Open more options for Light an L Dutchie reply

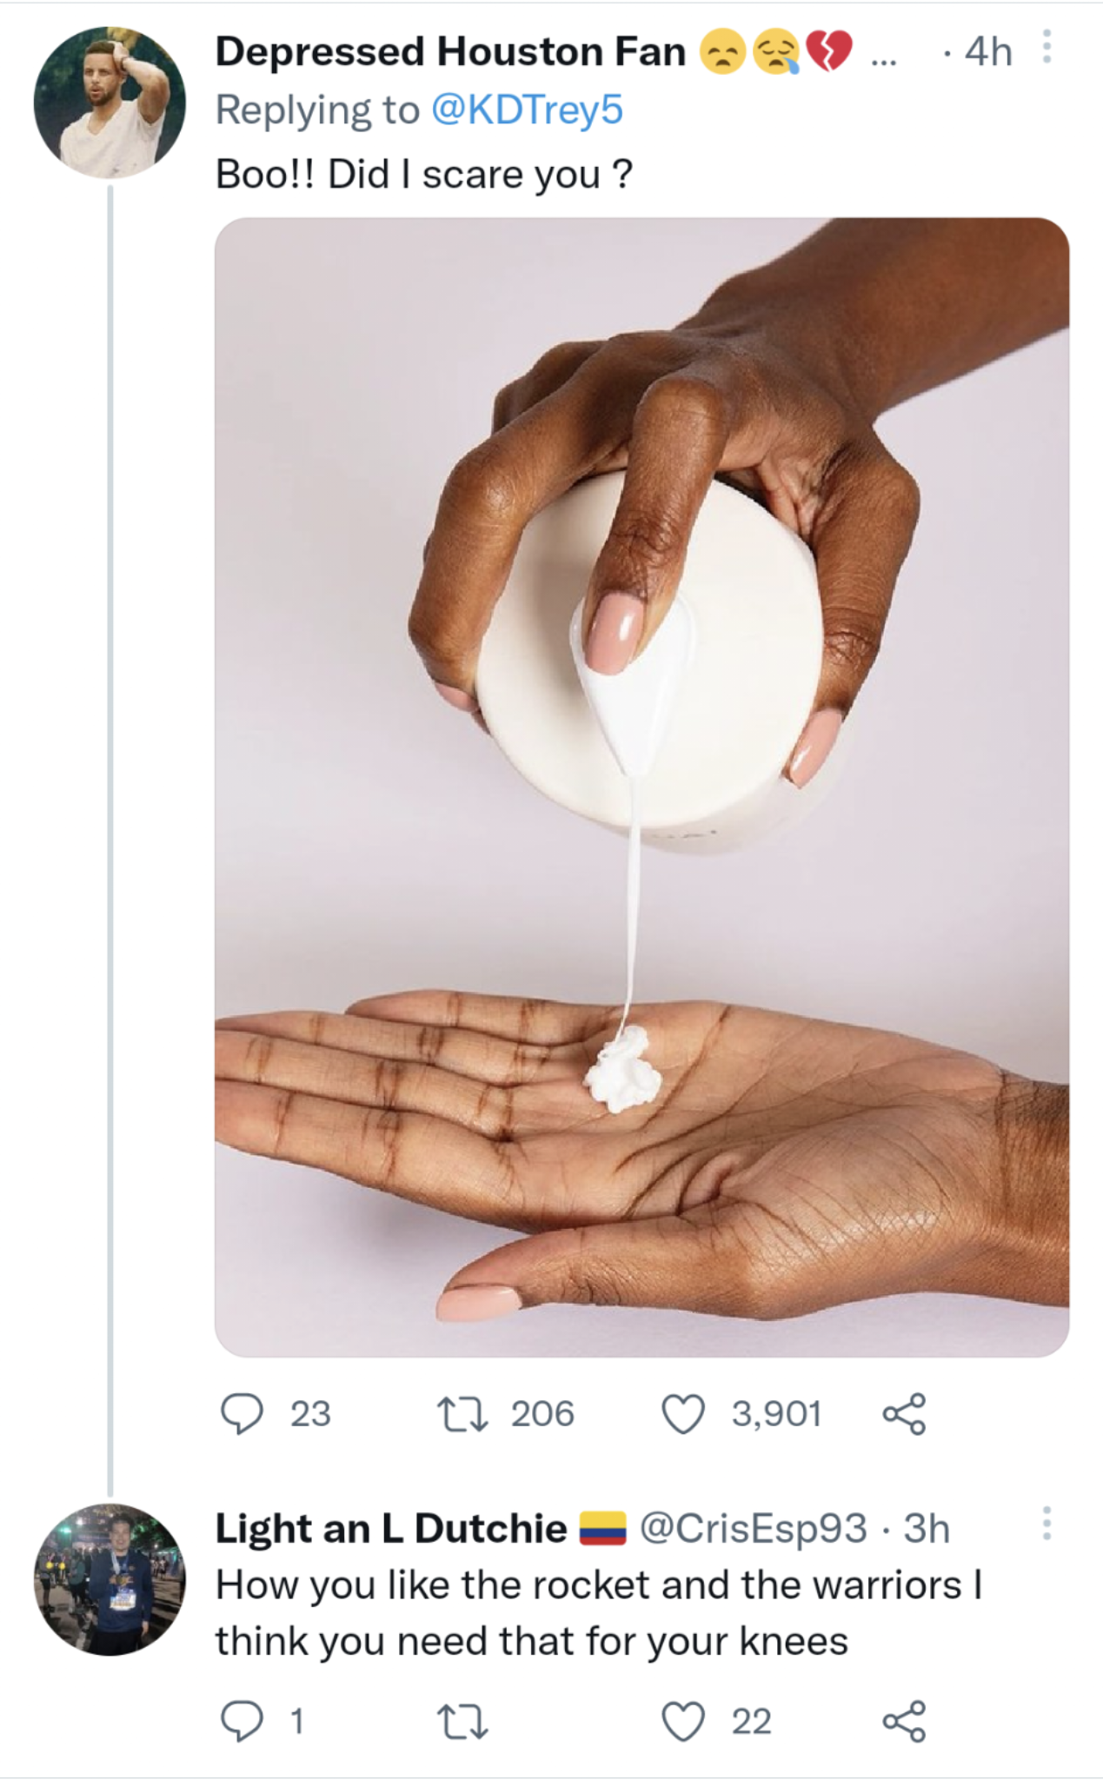1047,1524
